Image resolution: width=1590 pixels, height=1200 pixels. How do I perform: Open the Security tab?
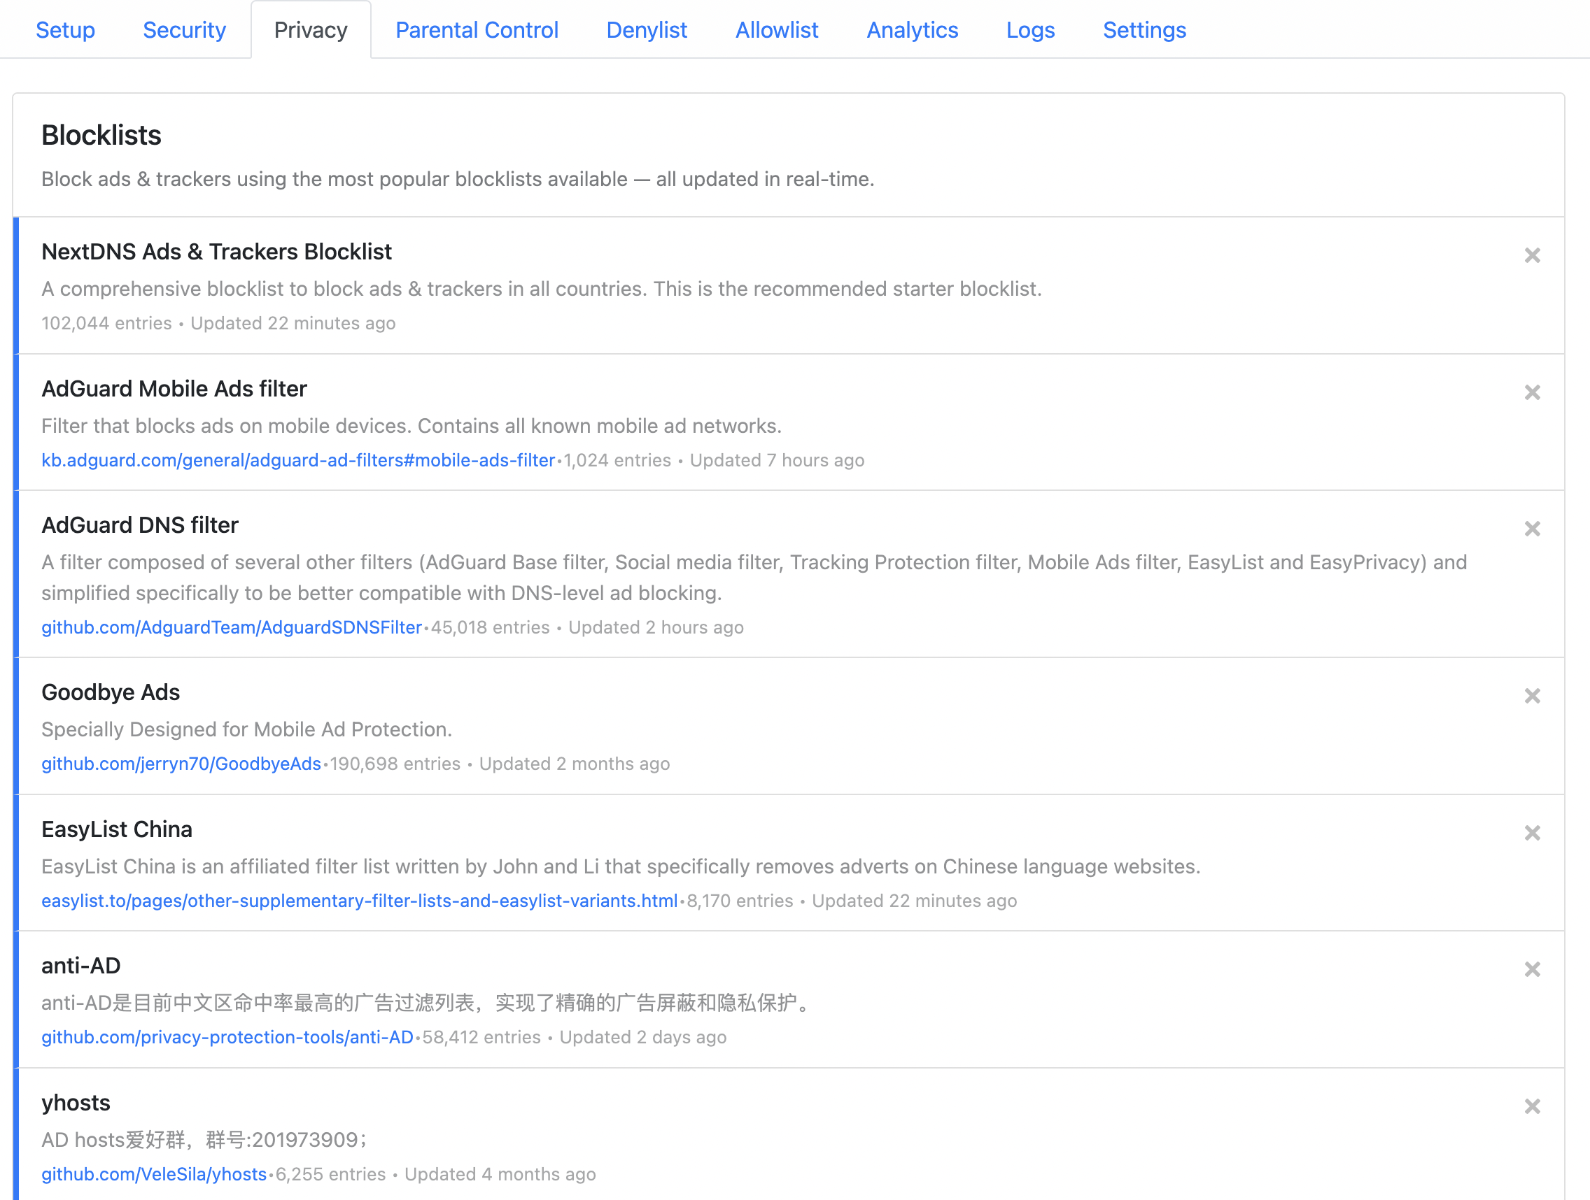point(184,30)
